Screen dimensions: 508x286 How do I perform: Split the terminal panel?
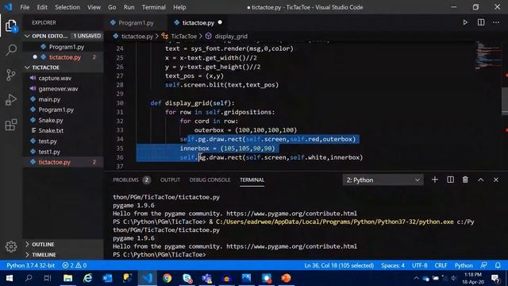click(450, 180)
